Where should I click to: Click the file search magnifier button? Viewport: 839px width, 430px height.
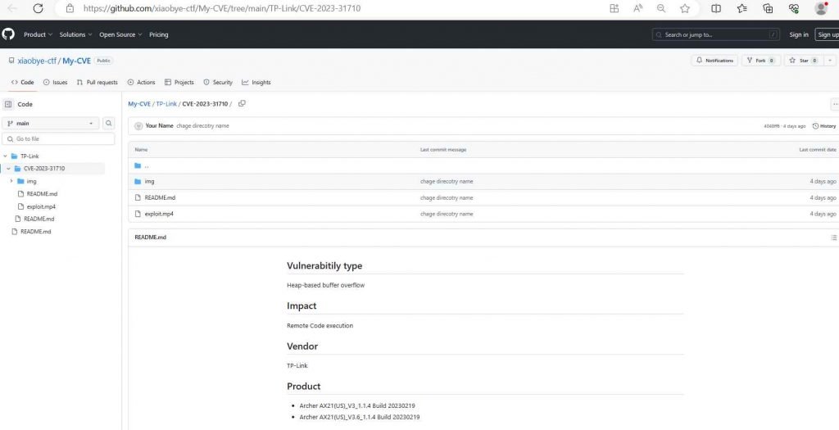pyautogui.click(x=109, y=124)
